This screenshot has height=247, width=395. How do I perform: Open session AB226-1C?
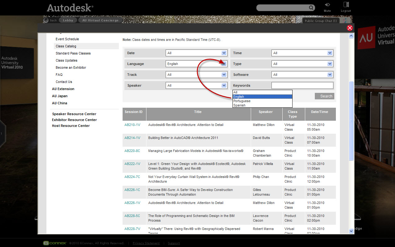(x=132, y=190)
